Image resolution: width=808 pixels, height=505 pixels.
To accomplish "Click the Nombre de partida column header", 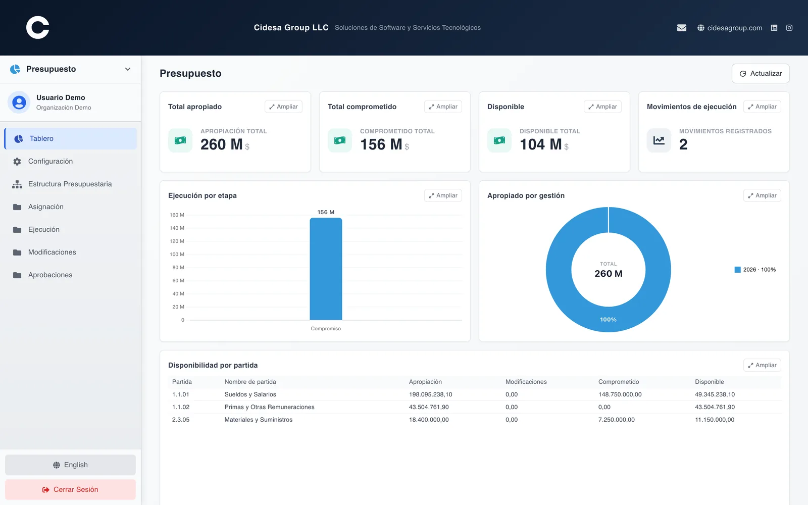I will (x=250, y=382).
